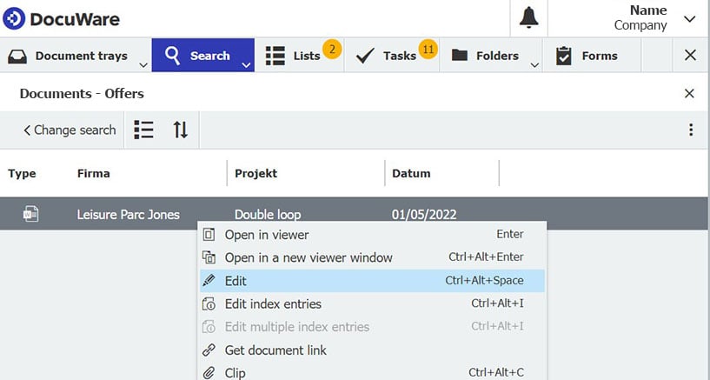This screenshot has width=710, height=380.
Task: Expand the Document trays dropdown arrow
Action: (x=143, y=63)
